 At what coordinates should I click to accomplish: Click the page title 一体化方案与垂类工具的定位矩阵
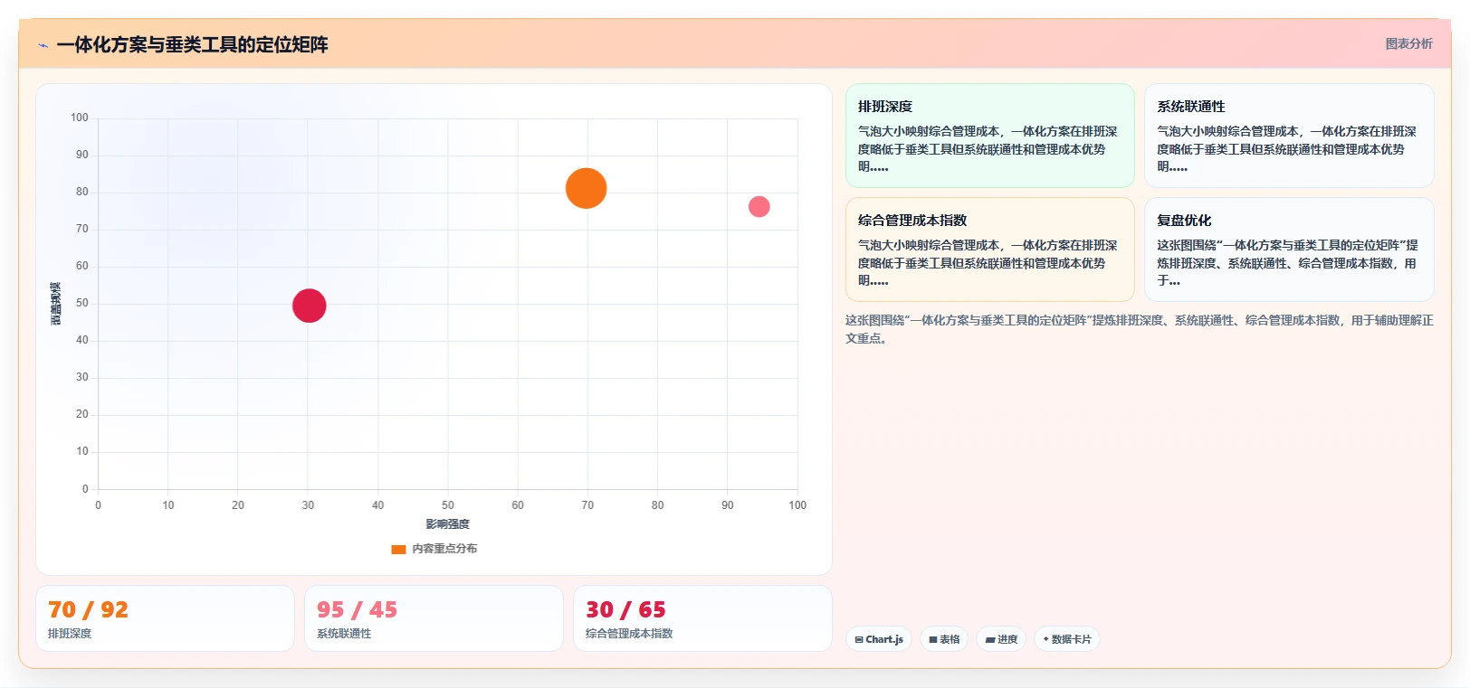click(192, 44)
